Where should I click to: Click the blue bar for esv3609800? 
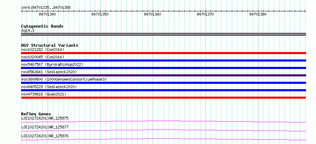click(x=163, y=83)
